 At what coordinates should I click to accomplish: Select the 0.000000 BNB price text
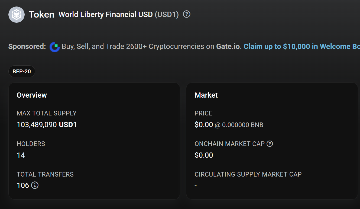tap(243, 125)
